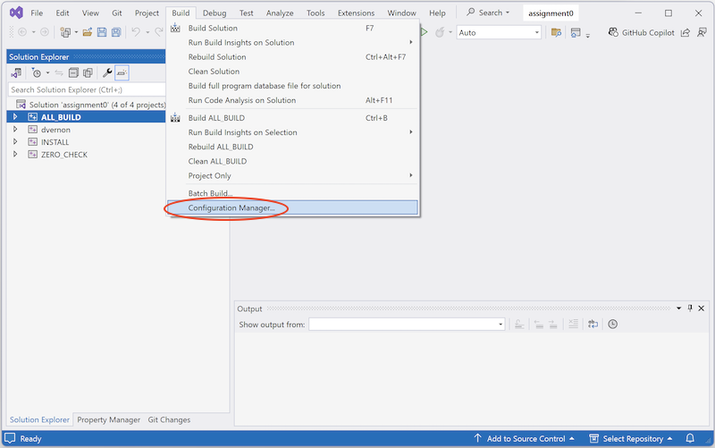Toggle Preview Selected Items in Solution Explorer
The image size is (715, 448).
point(122,73)
